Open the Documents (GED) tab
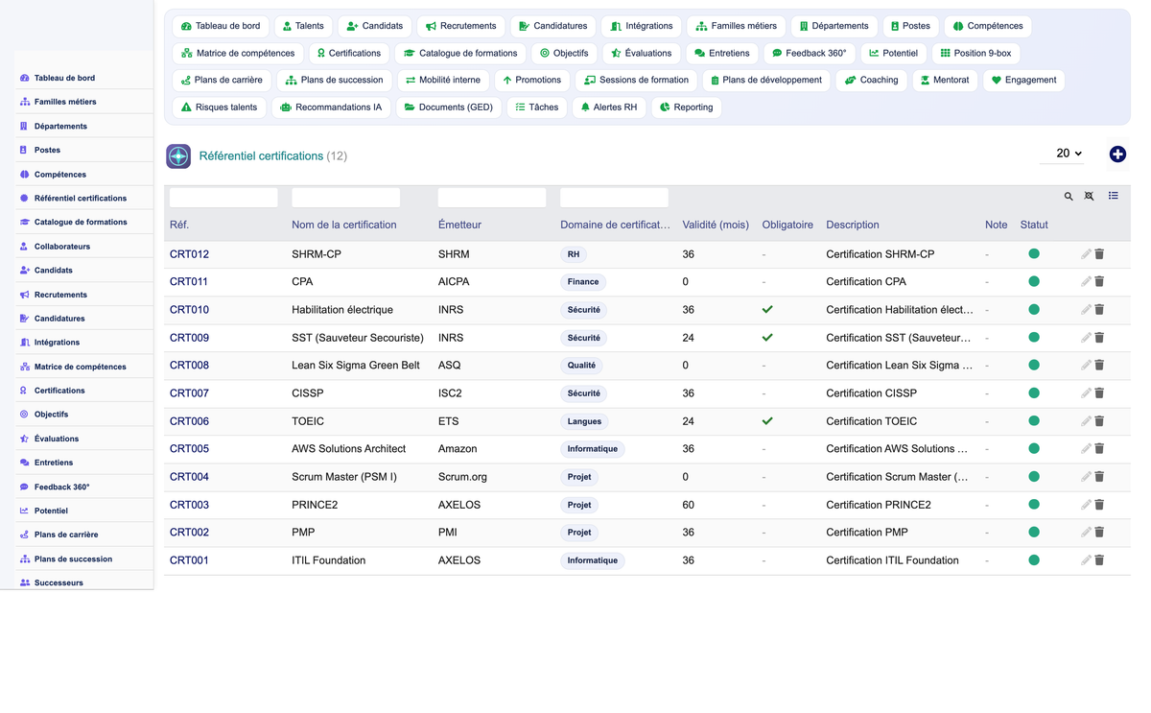 pyautogui.click(x=448, y=107)
